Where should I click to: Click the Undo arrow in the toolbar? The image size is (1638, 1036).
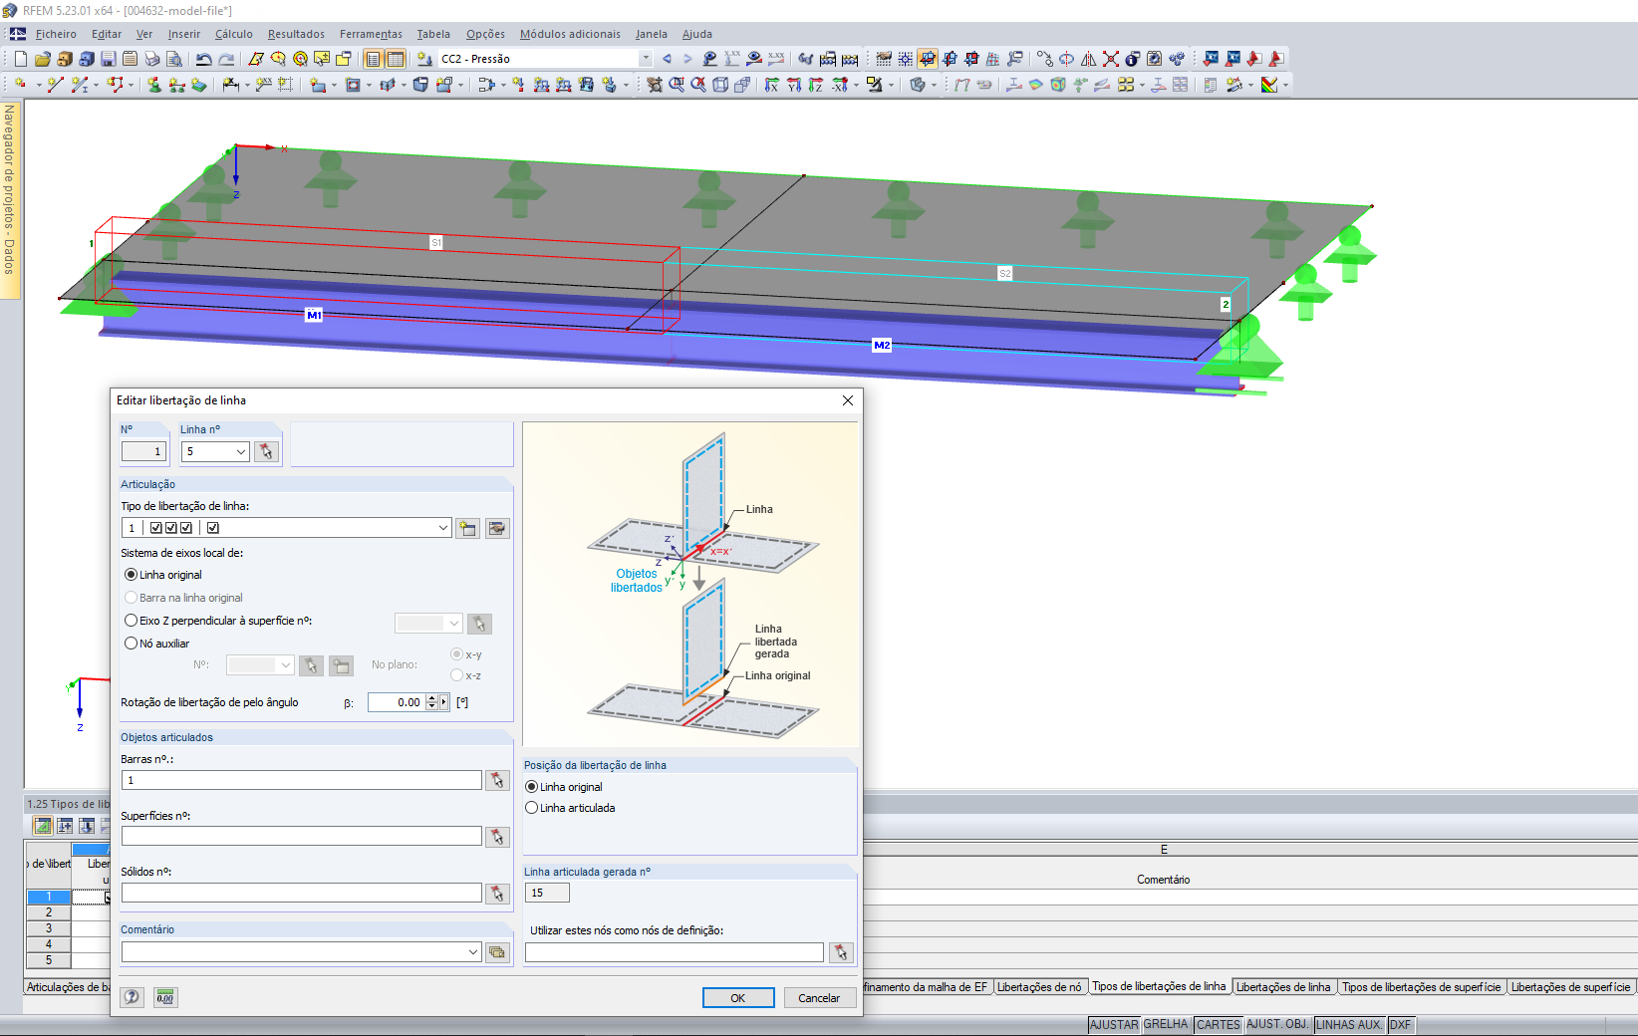[x=203, y=59]
